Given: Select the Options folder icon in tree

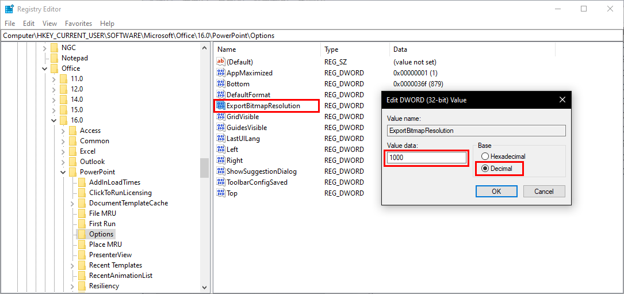Looking at the screenshot, I should 82,234.
